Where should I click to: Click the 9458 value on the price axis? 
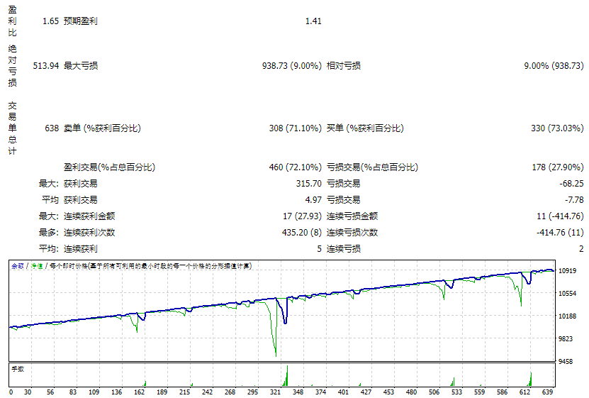click(x=567, y=362)
